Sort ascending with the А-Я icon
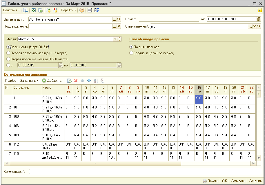The height and width of the screenshot is (185, 265). [x=96, y=81]
